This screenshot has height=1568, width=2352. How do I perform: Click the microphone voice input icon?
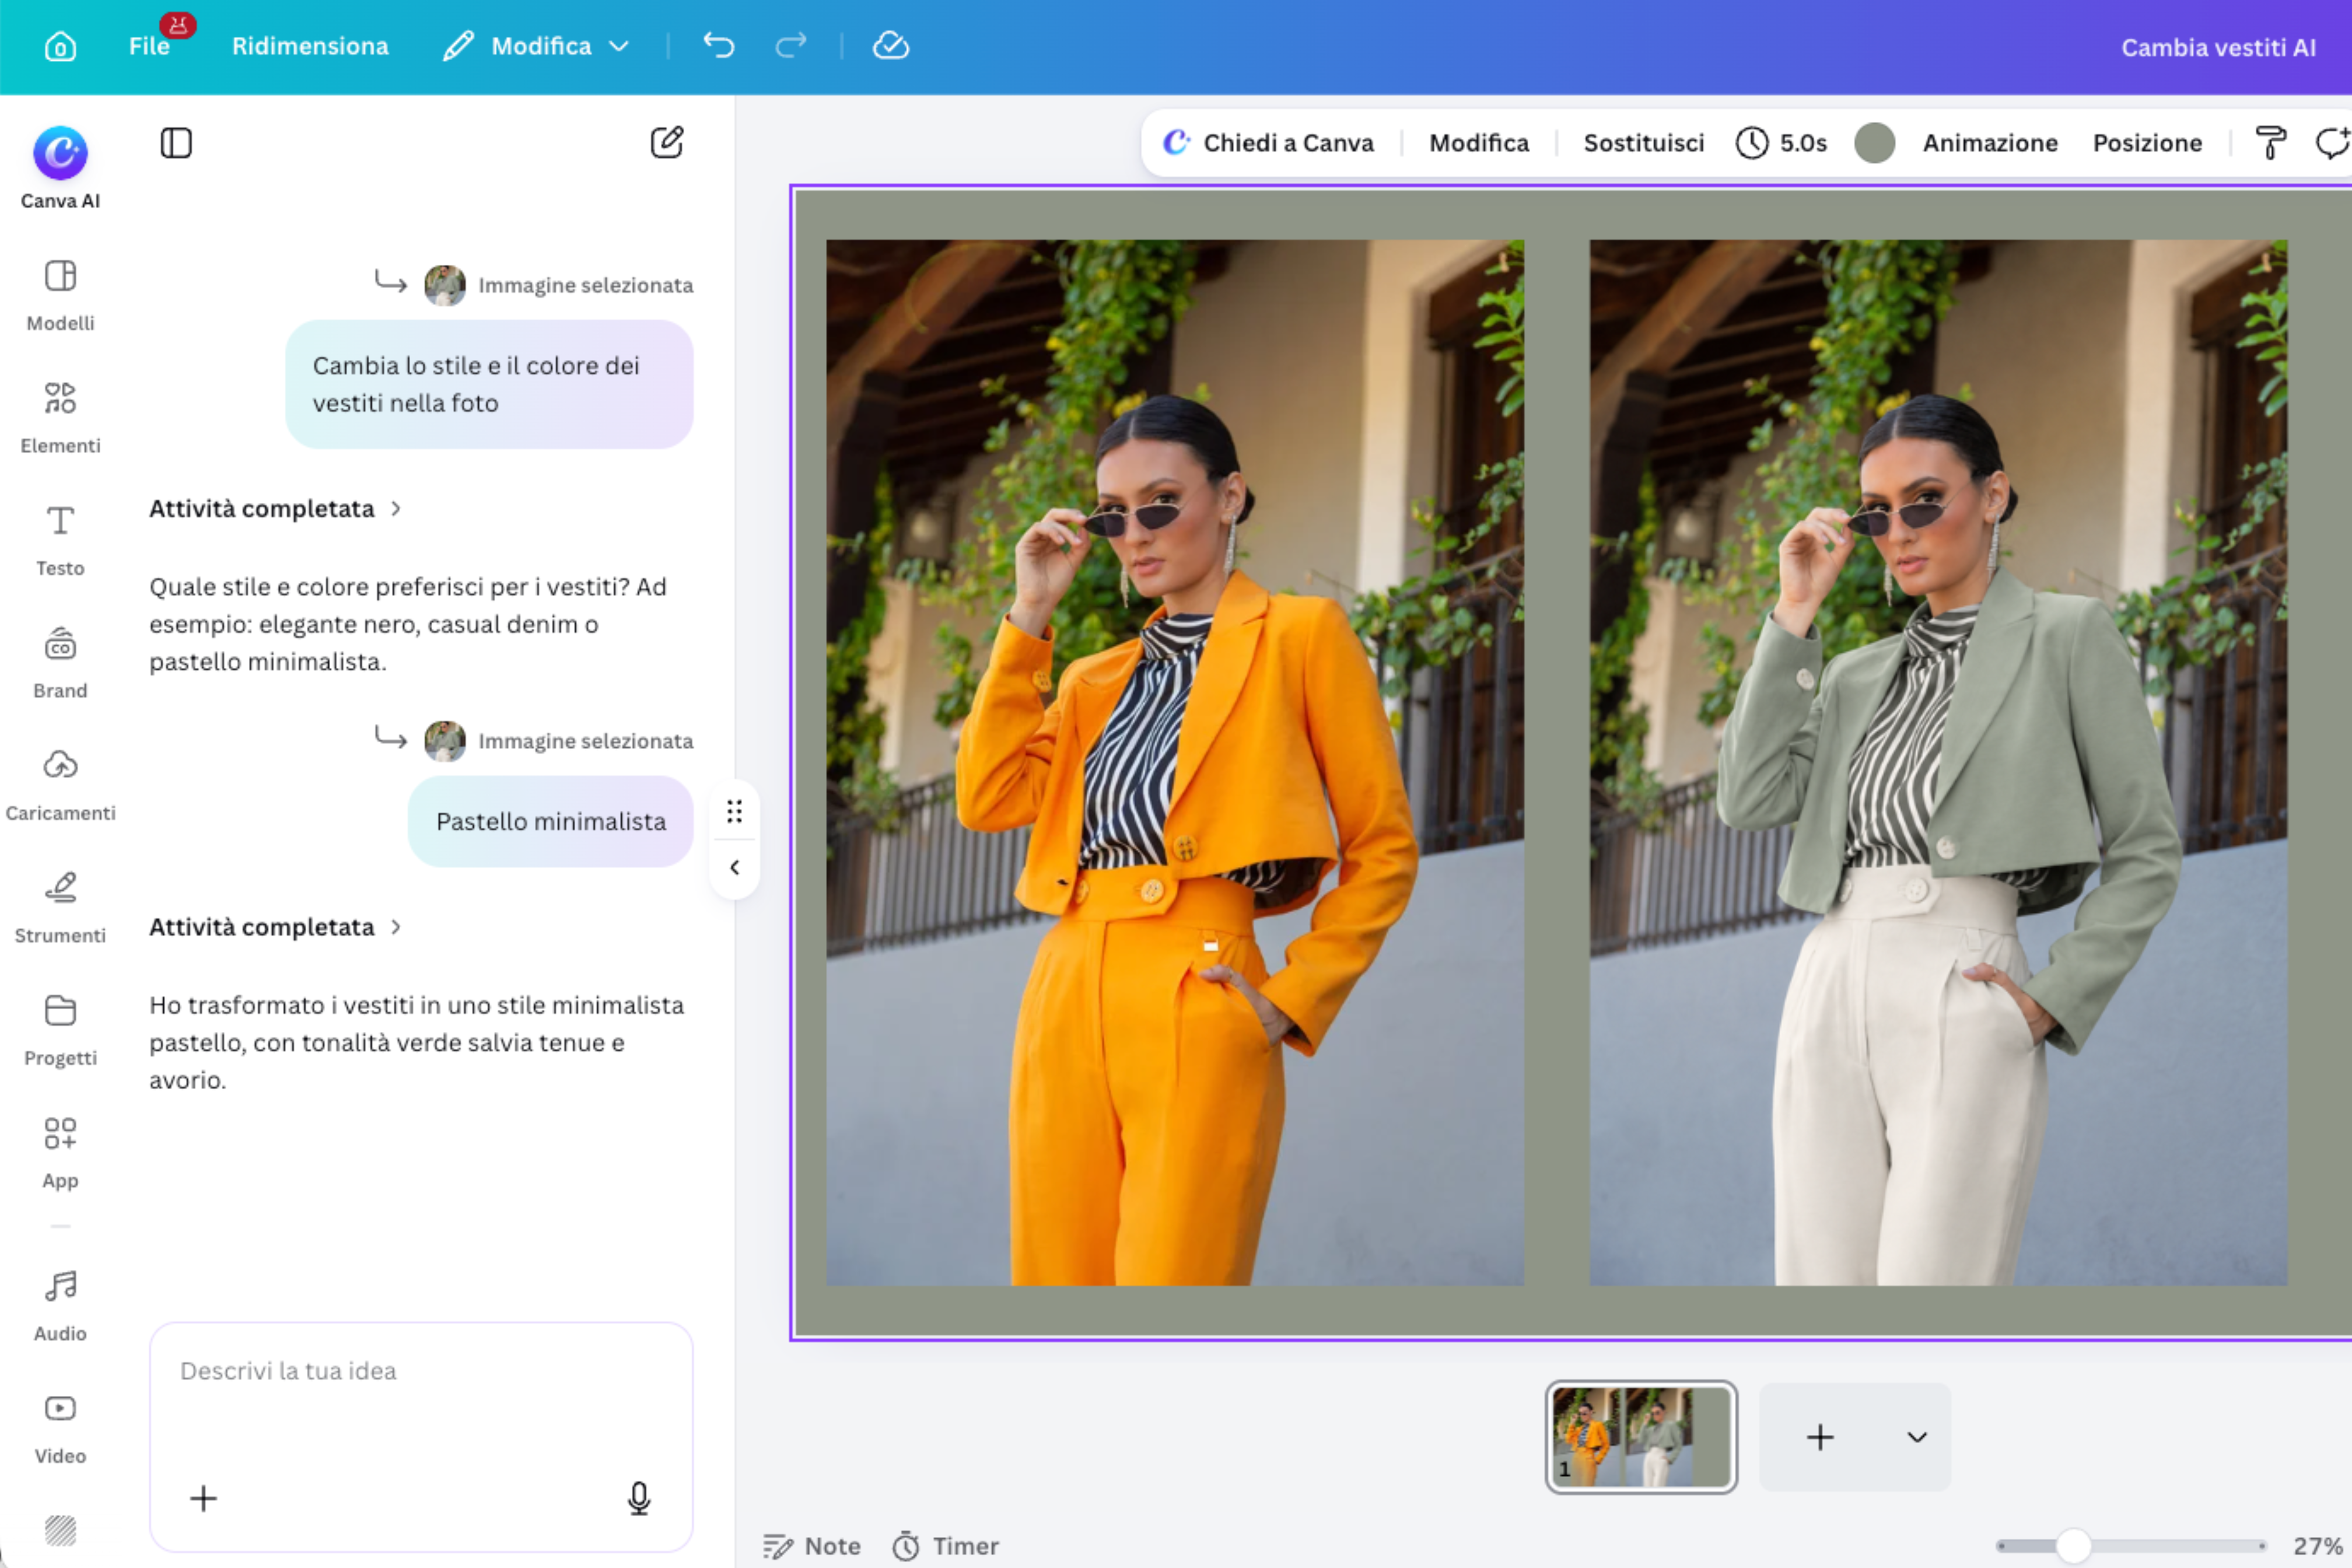click(639, 1498)
